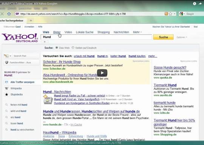Screen dimensions: 204x145
Task: Open Alsa-Hundewelt Onlineshop ad link
Action: pos(75,75)
